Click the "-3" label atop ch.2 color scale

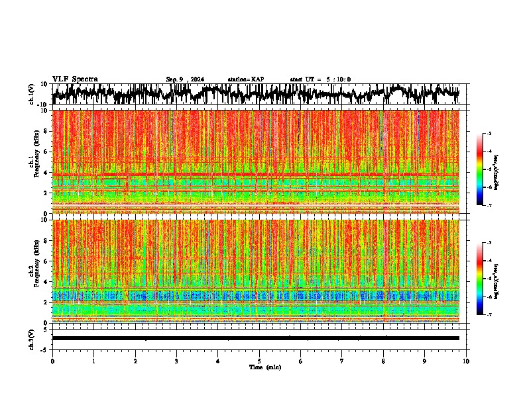pyautogui.click(x=489, y=243)
